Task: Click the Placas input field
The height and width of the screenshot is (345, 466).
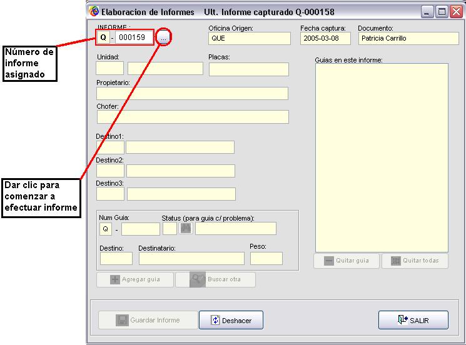Action: (x=248, y=69)
